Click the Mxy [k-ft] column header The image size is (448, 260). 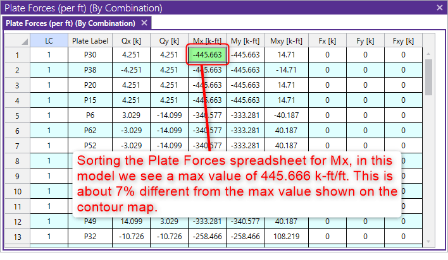pos(285,40)
